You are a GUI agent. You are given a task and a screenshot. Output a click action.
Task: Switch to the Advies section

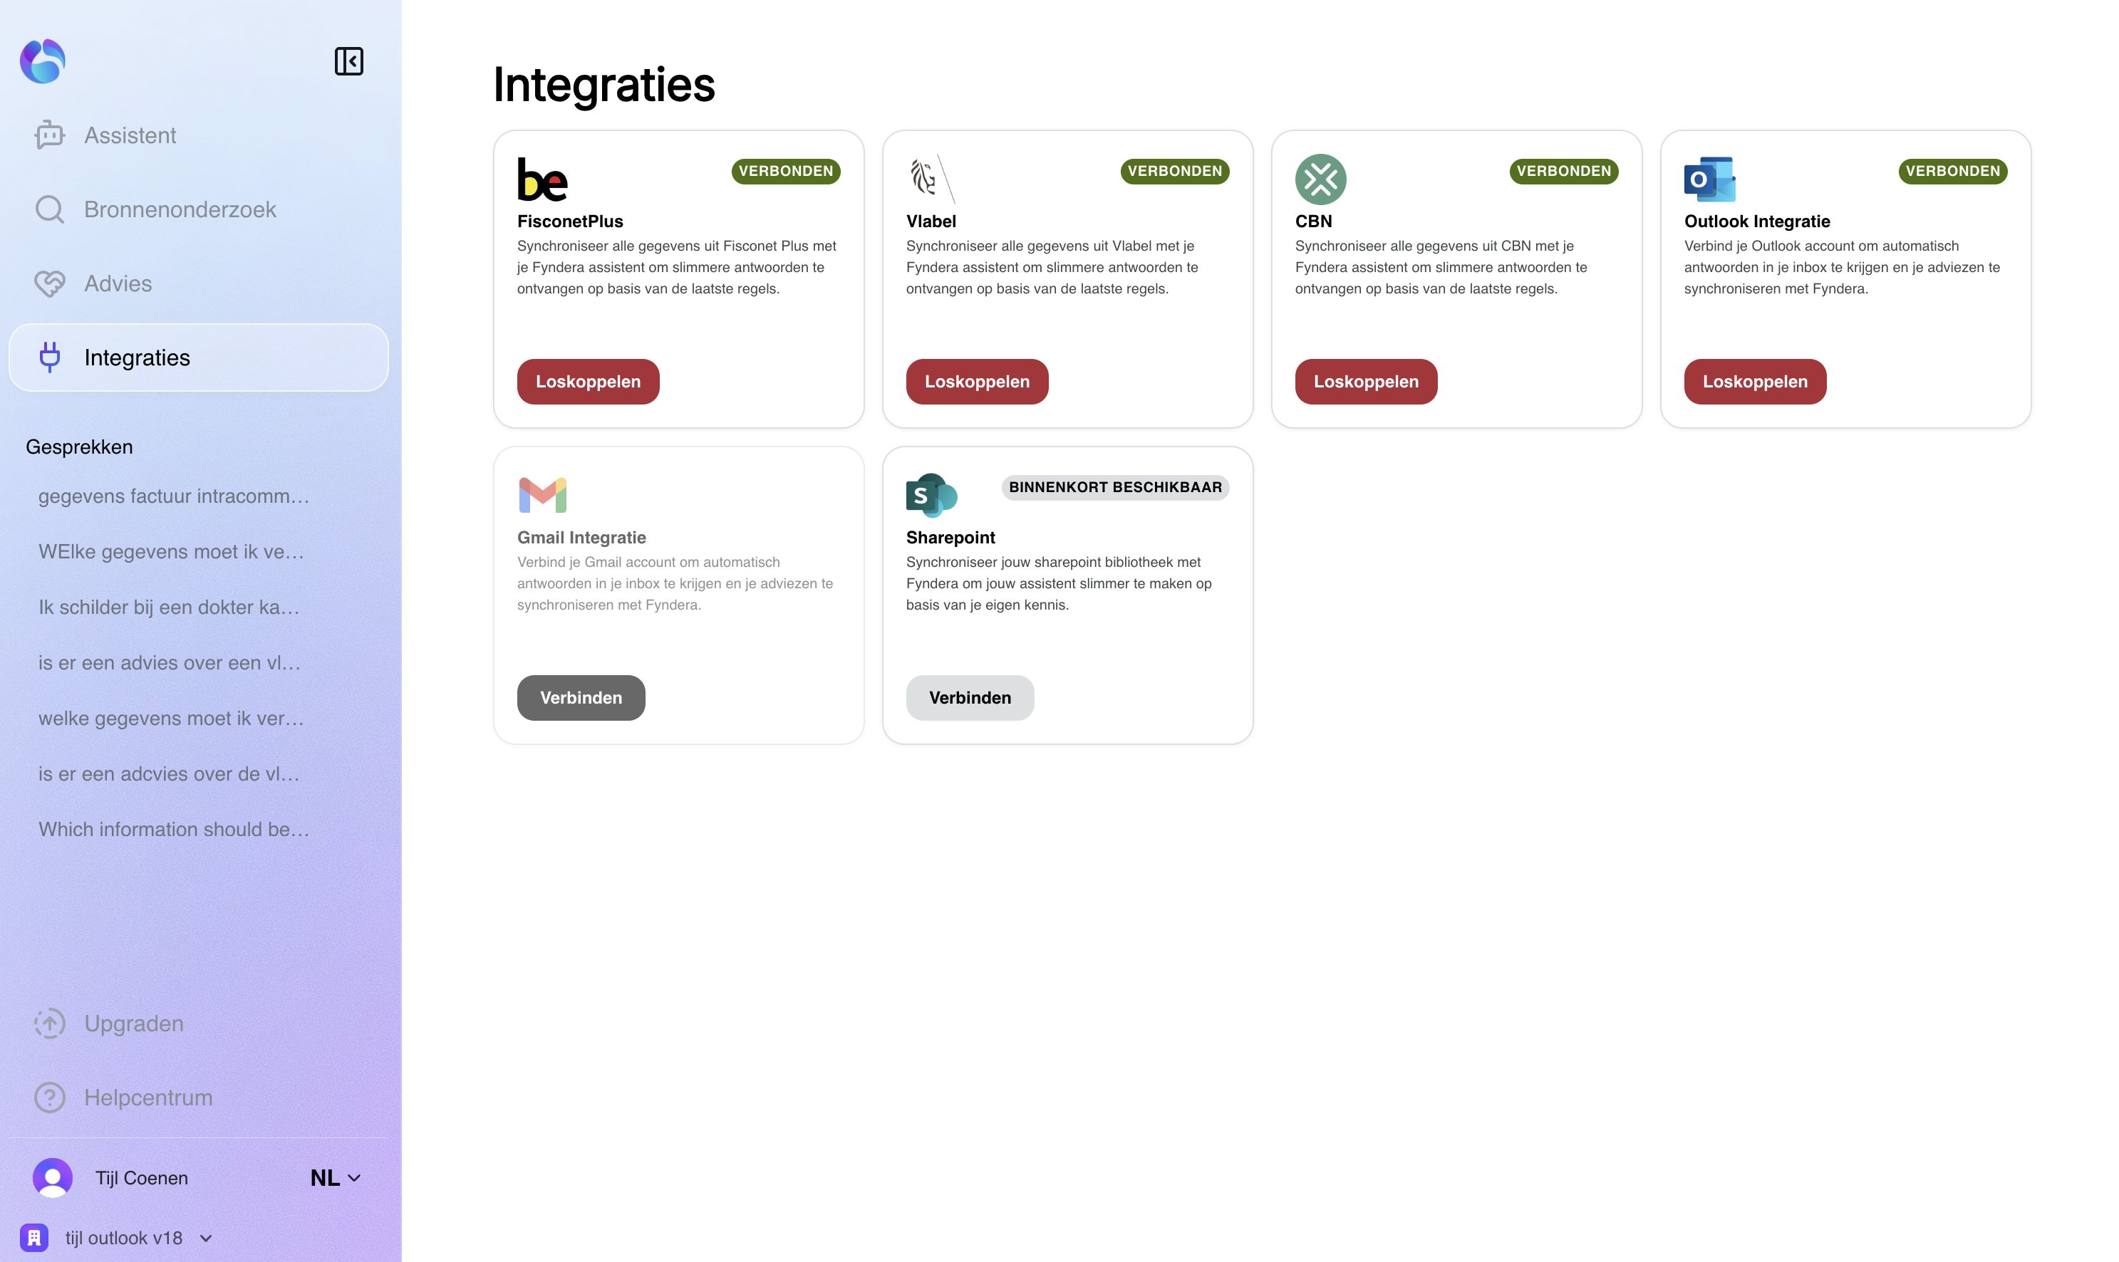point(118,283)
